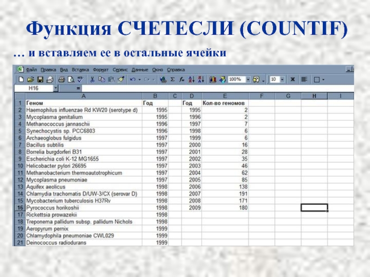This screenshot has height=277, width=370.
Task: Open the Файл menu
Action: pos(31,70)
